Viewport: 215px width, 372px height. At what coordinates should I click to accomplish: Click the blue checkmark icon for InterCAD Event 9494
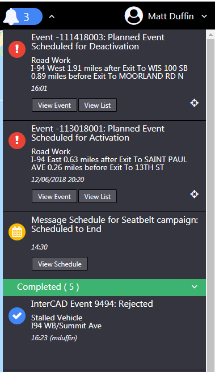(x=17, y=316)
